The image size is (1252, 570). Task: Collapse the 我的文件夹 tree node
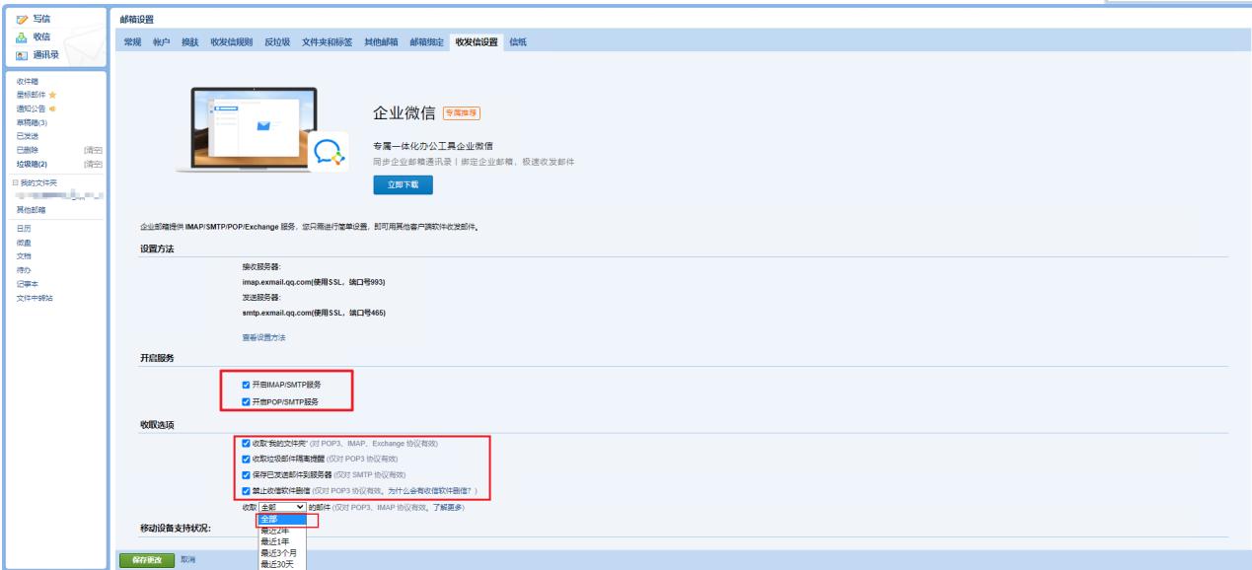(14, 182)
